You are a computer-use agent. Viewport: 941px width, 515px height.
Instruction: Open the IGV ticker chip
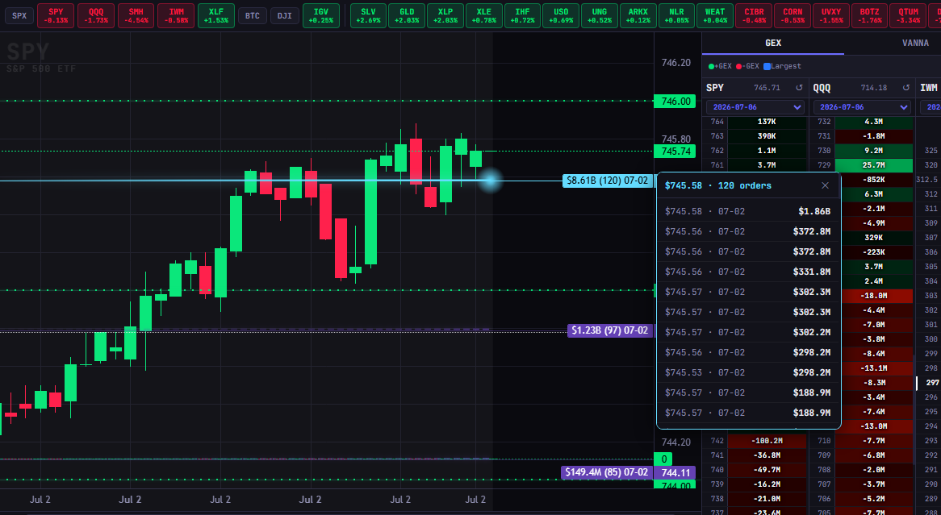(321, 15)
